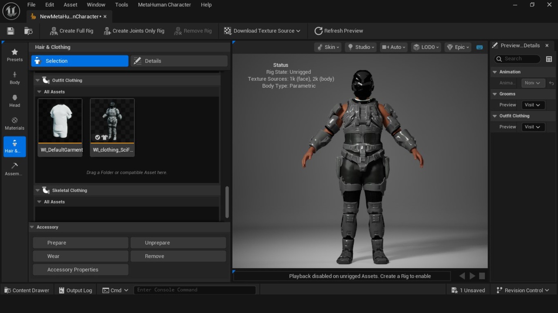Click Create Joints Only Rig
Screen dimensions: 558x313
pyautogui.click(x=134, y=31)
